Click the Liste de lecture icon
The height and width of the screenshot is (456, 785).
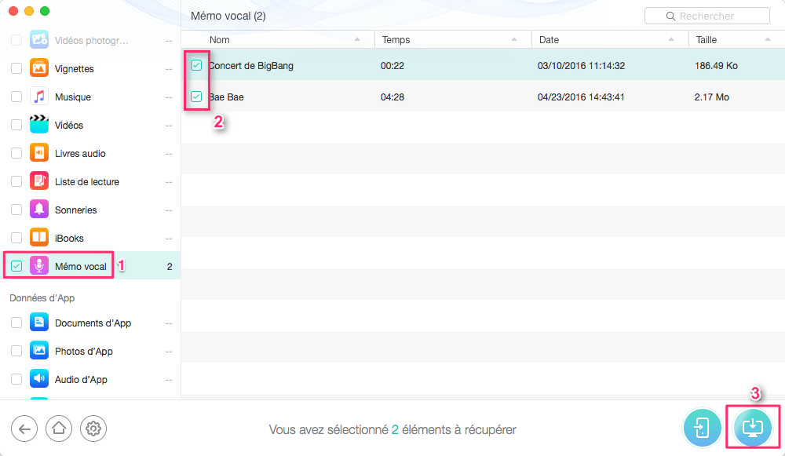click(x=39, y=181)
